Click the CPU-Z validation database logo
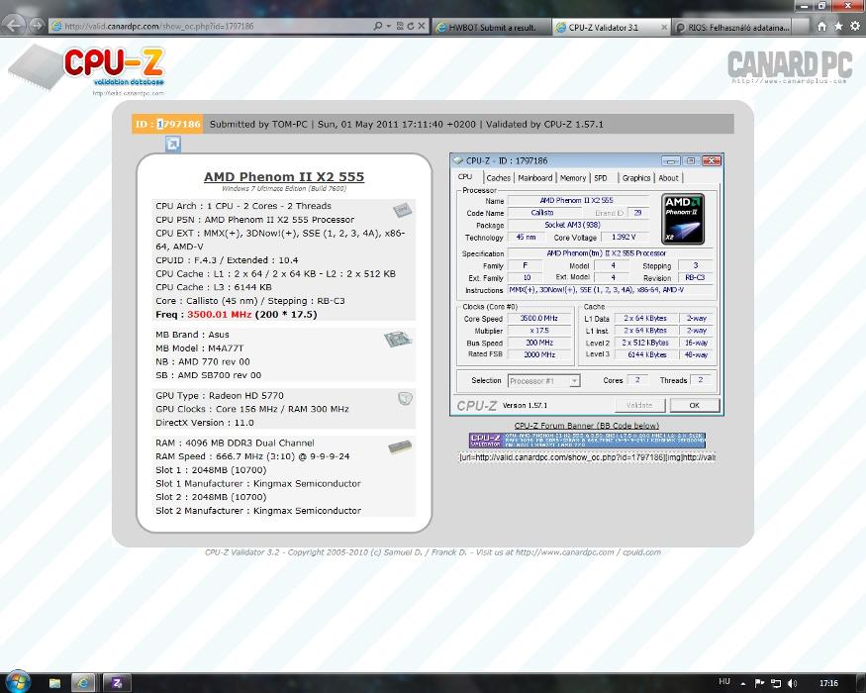 pos(87,69)
